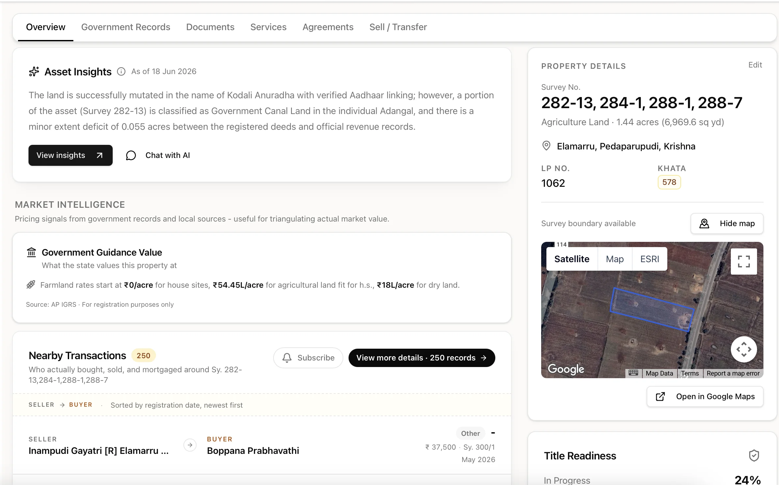Viewport: 779px width, 485px height.
Task: Switch map to Map view
Action: coord(615,259)
